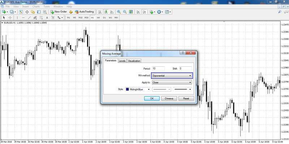
Task: Choose the text label tool
Action: click(47, 18)
